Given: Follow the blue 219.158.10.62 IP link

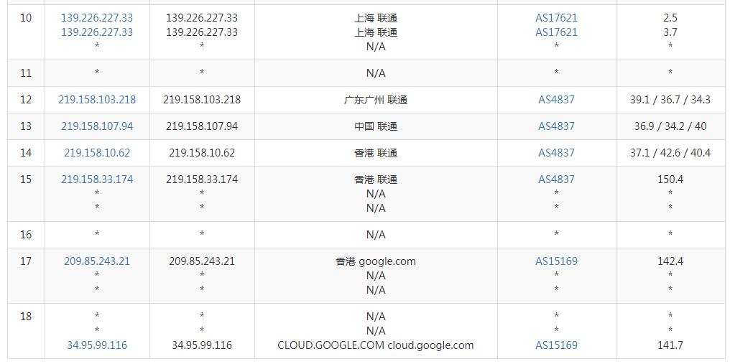Looking at the screenshot, I should coord(97,153).
